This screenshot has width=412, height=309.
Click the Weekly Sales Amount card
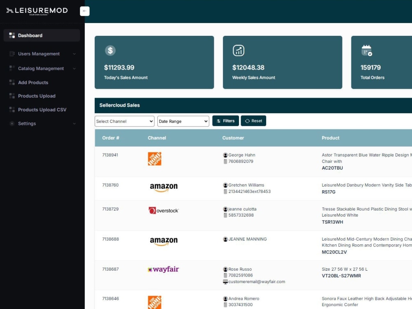click(283, 62)
